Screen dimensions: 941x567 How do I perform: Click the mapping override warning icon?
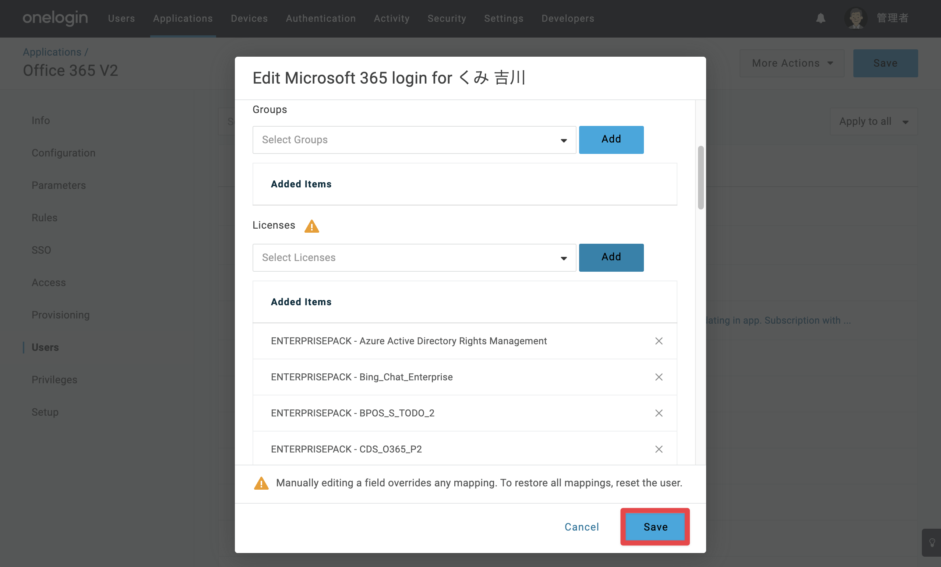click(261, 483)
